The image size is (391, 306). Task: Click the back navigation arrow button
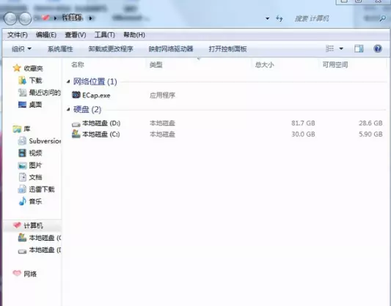click(x=10, y=18)
